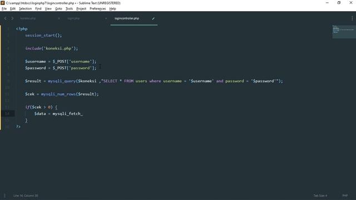Click the $cek variable on line 11
The width and height of the screenshot is (356, 200).
[x=29, y=94]
